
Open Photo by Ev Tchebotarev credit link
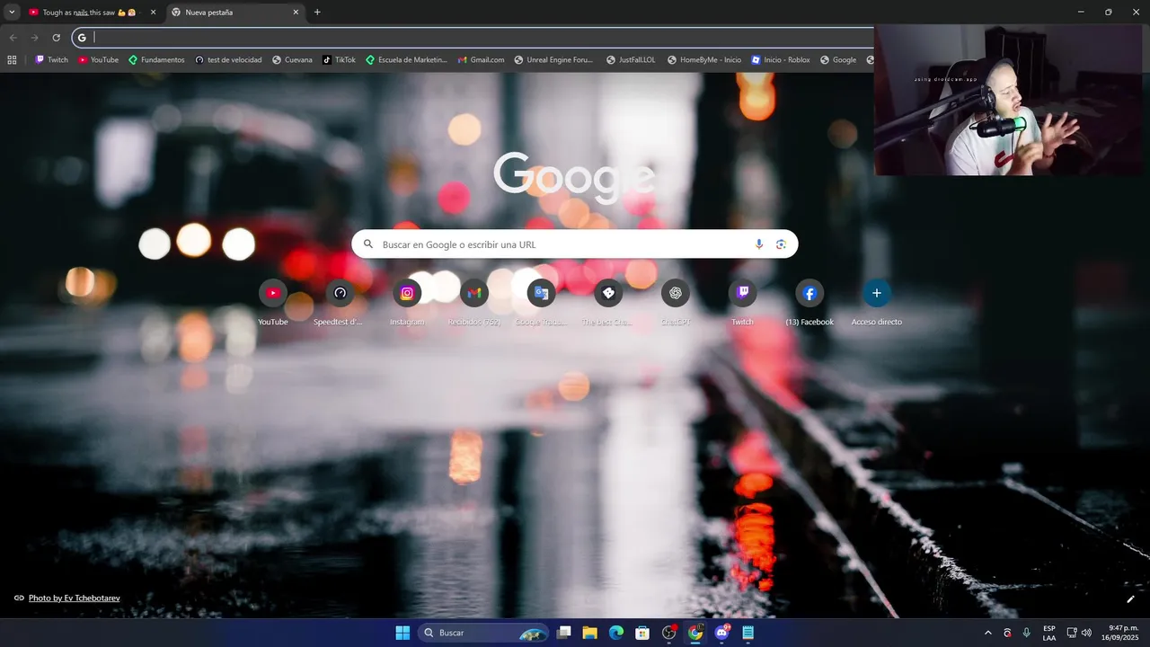[74, 598]
